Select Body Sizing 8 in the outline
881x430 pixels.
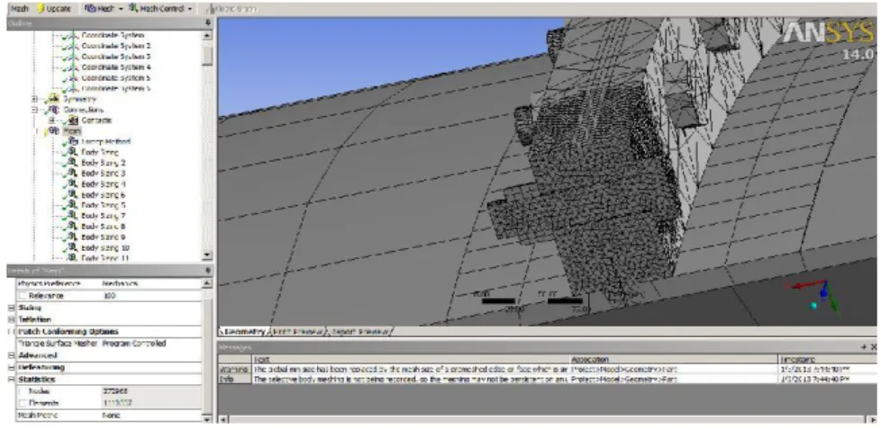104,227
